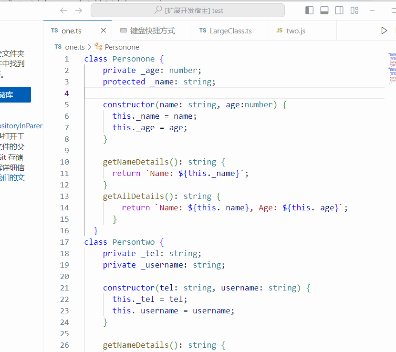Screen dimensions: 396x352
Task: Click line number 1 in the gutter
Action: (67, 59)
